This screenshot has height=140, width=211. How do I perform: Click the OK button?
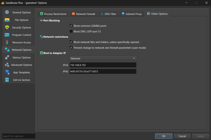click(x=163, y=136)
